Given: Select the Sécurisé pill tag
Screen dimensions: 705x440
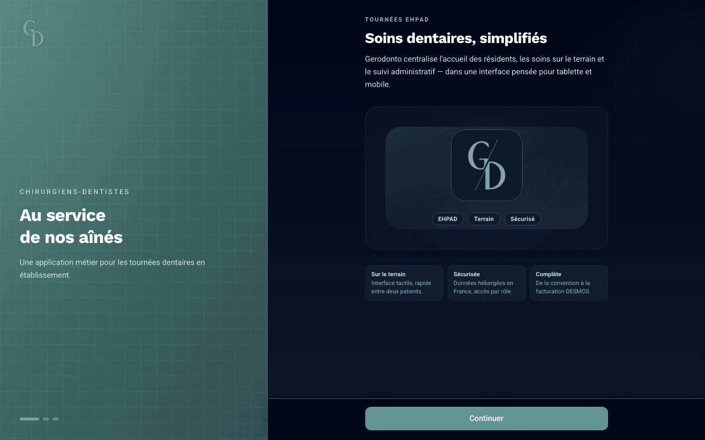Looking at the screenshot, I should tap(522, 219).
